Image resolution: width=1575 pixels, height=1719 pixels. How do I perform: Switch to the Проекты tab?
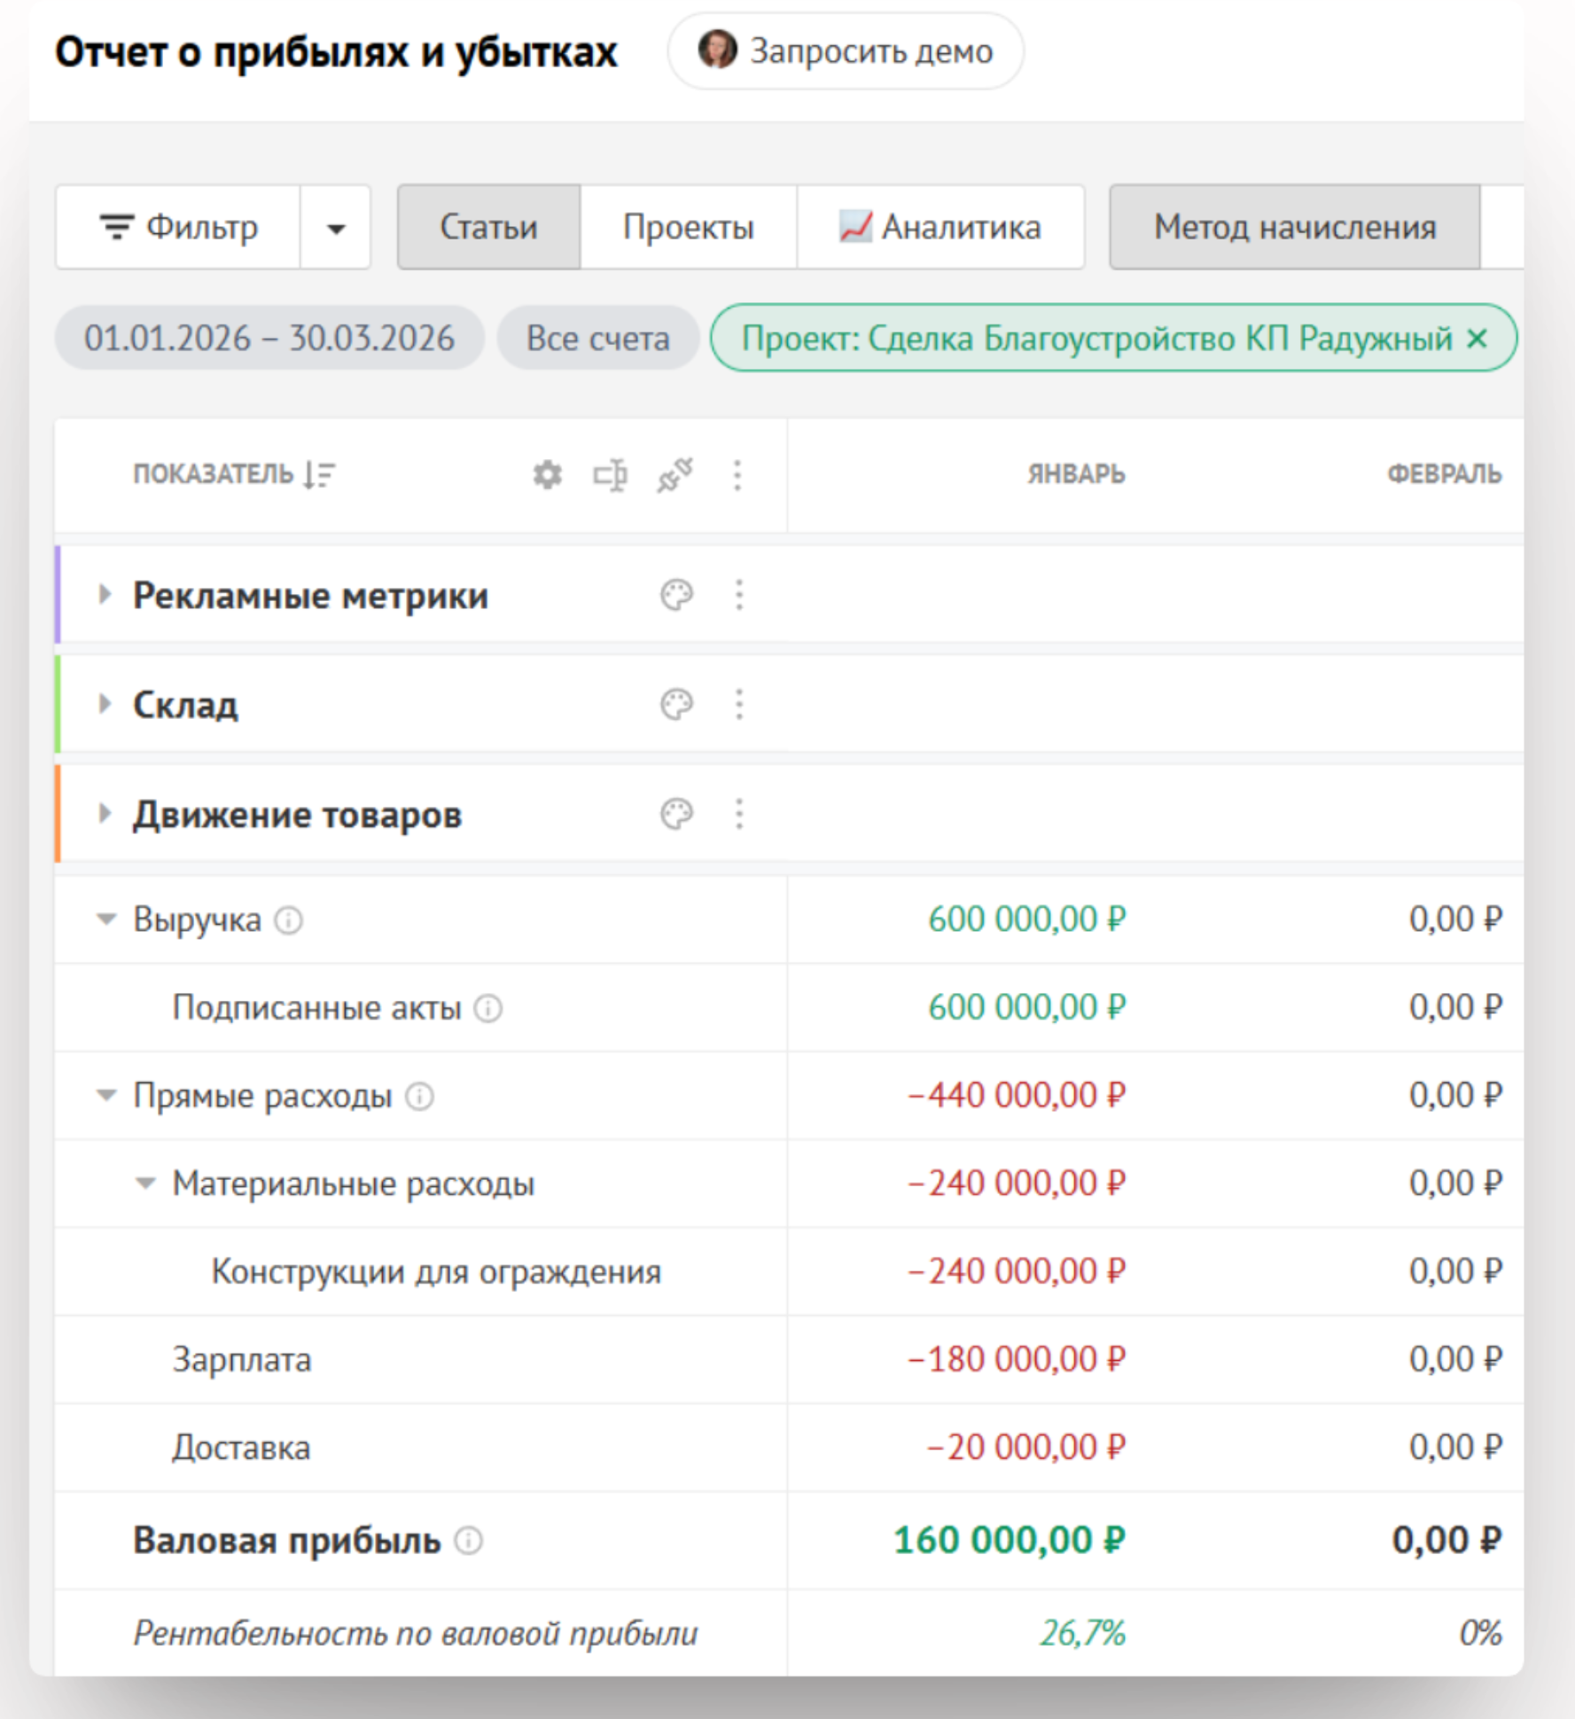click(688, 227)
